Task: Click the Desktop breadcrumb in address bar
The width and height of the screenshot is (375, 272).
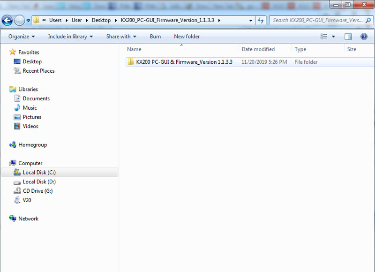Action: (101, 20)
